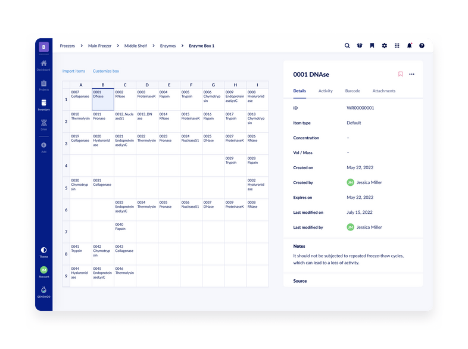Go to the DNA section
Viewport: 468px width, 349px height.
(43, 124)
